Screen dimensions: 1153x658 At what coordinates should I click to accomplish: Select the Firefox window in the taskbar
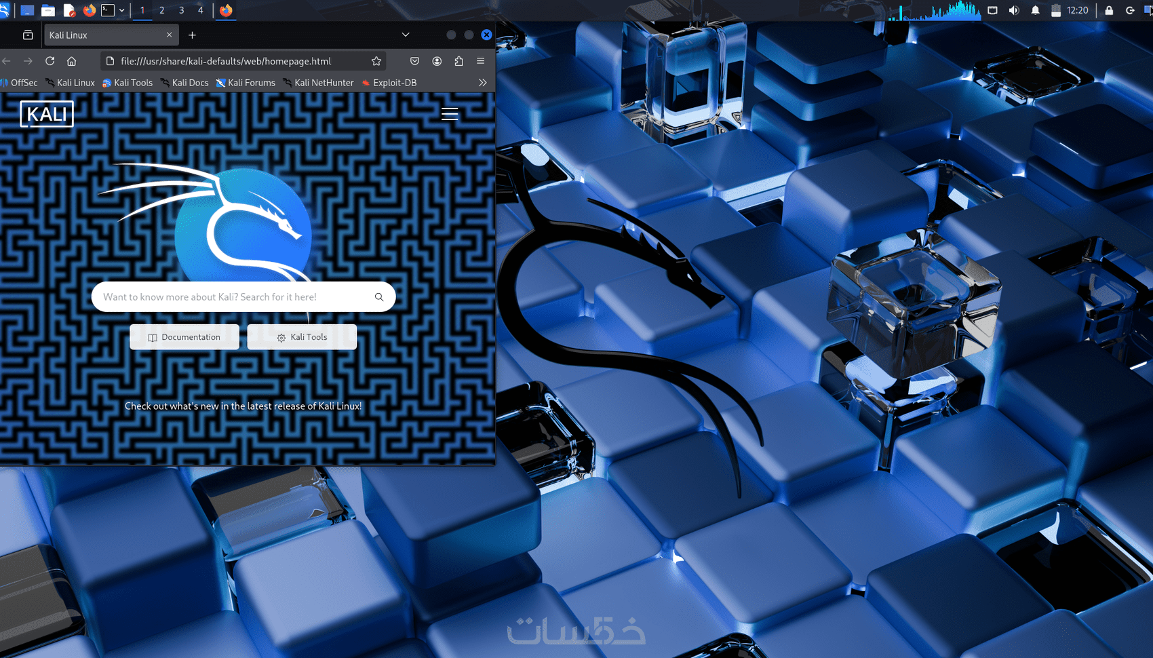[x=226, y=10]
